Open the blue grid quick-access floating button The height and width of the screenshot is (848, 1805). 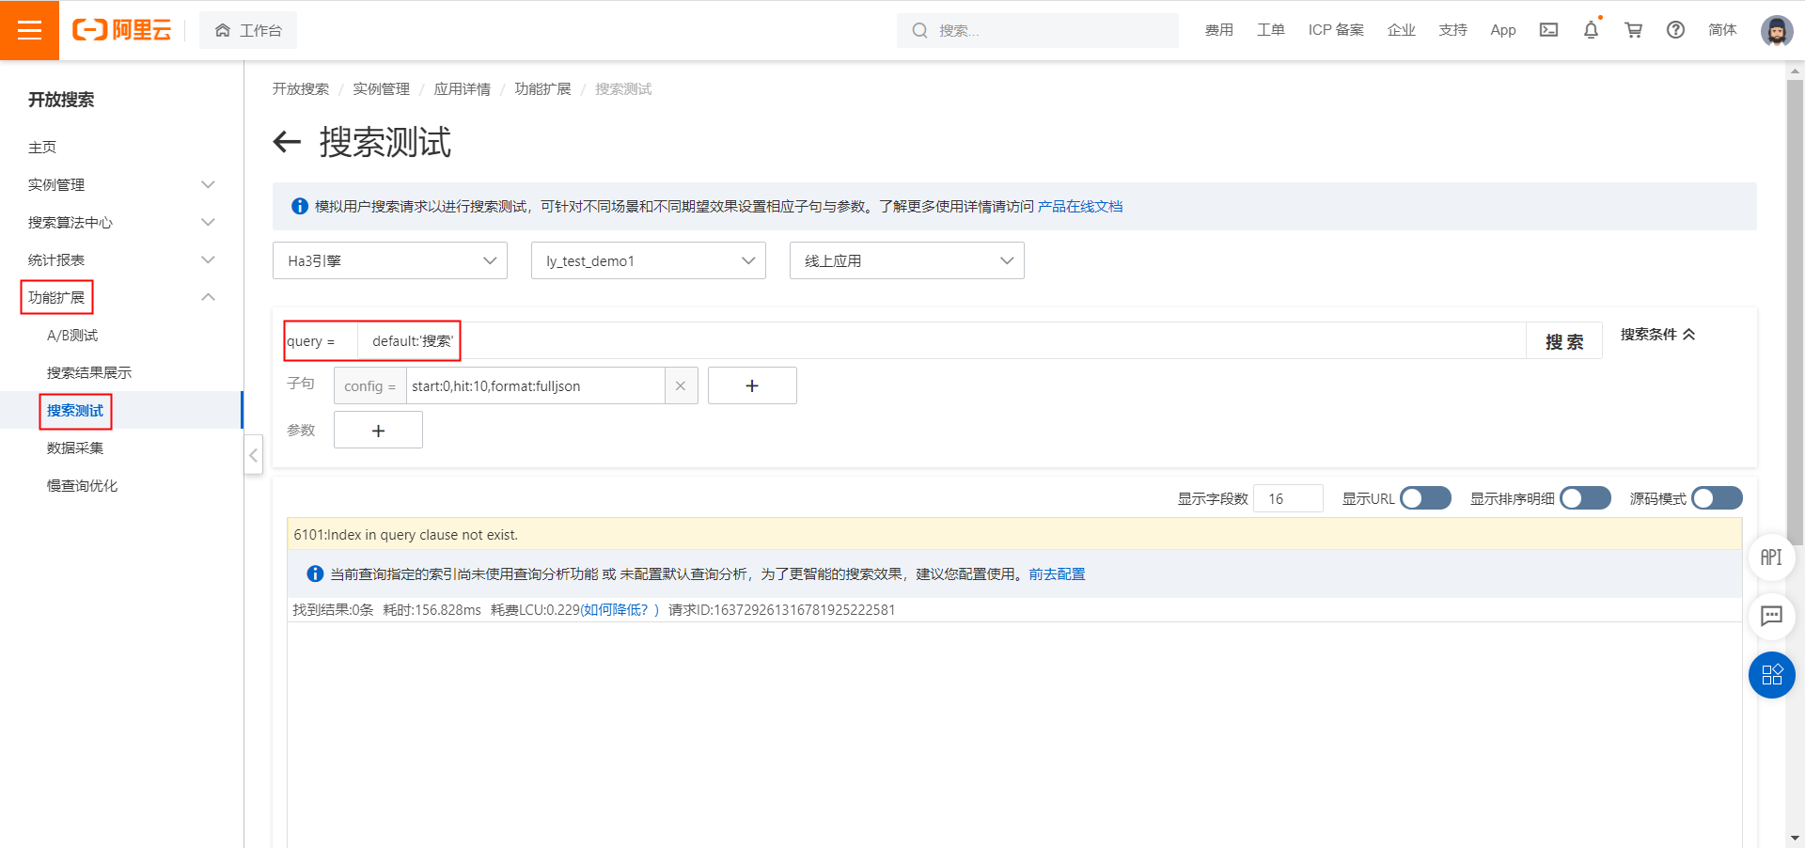coord(1771,675)
